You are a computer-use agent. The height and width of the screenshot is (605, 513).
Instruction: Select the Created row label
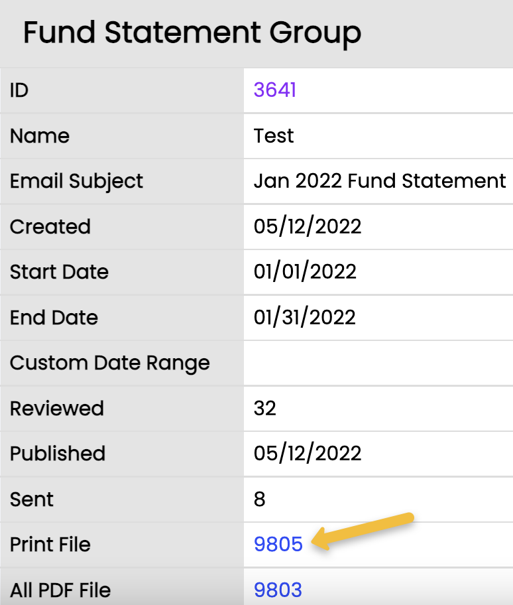click(50, 226)
